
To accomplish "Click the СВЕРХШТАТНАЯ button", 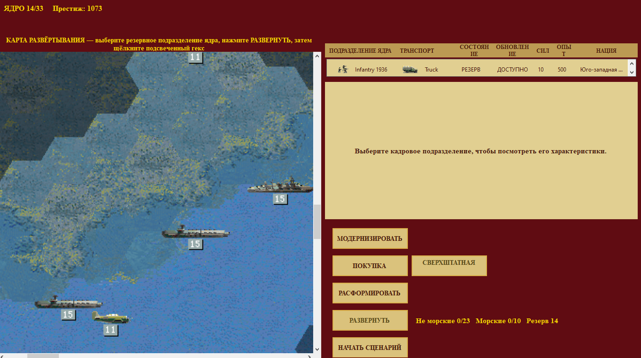I will coord(449,266).
